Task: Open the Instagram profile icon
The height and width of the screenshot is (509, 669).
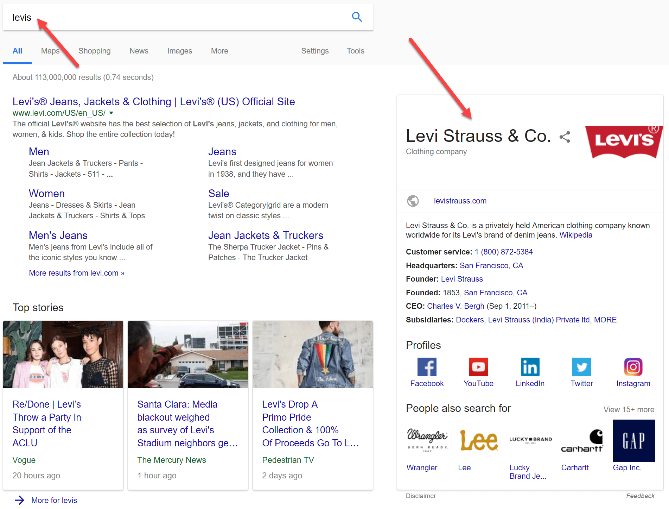Action: pos(633,367)
